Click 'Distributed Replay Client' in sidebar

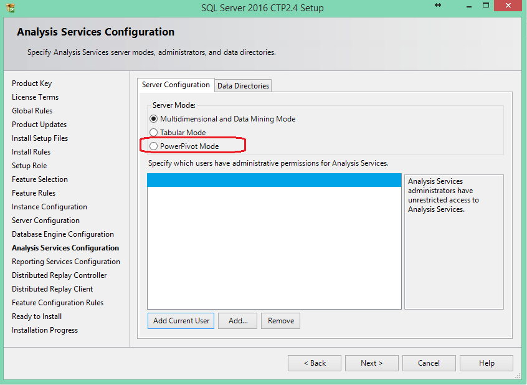click(52, 289)
